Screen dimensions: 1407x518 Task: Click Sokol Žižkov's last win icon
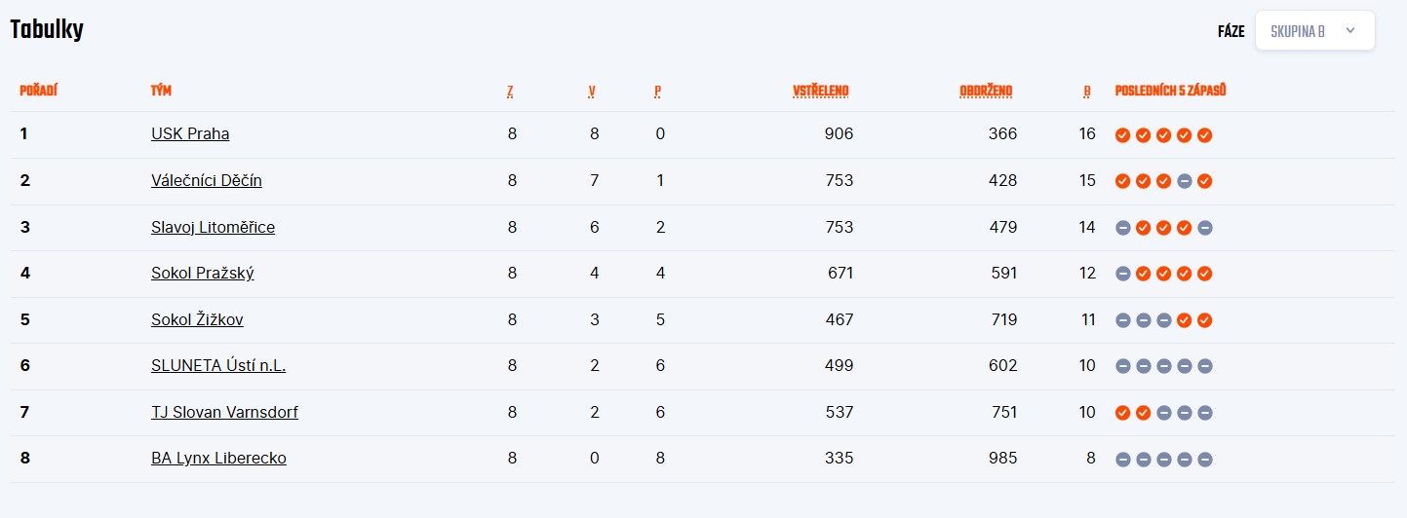tap(1205, 320)
